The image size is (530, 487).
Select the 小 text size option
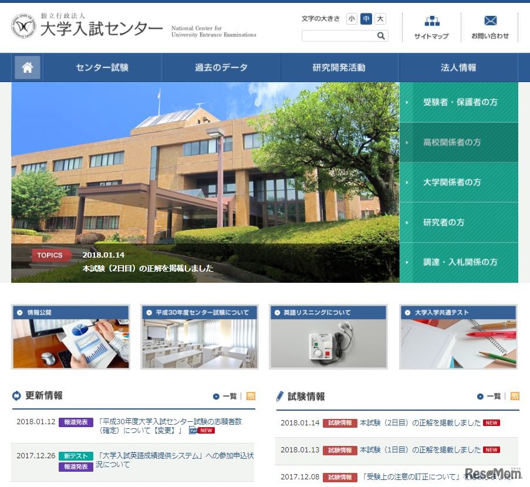(x=352, y=18)
